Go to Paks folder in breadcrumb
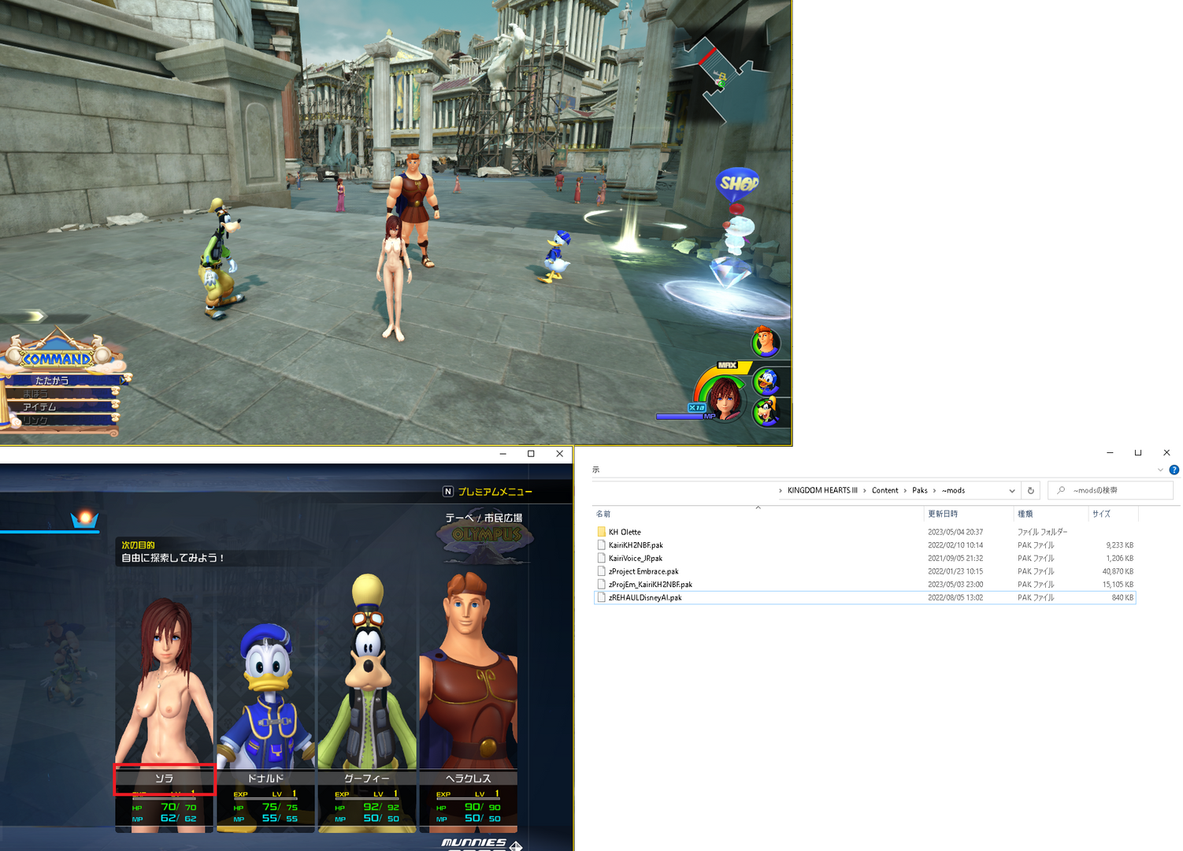 920,490
